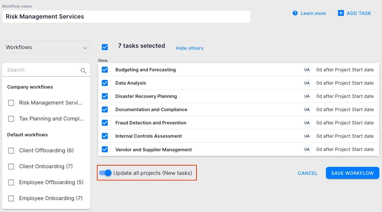Click the UA avatar on Vendor and Supplier Management
This screenshot has width=382, height=212.
coord(307,149)
